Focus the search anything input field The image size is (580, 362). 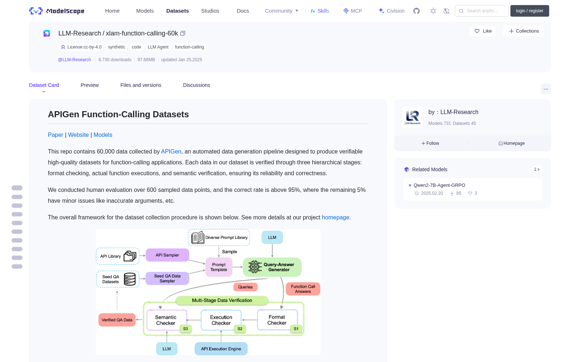482,11
